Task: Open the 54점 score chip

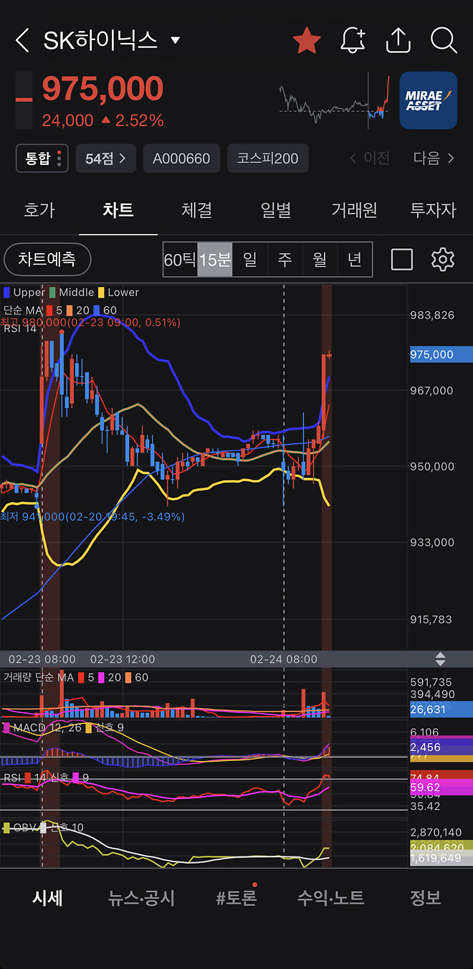Action: [105, 159]
